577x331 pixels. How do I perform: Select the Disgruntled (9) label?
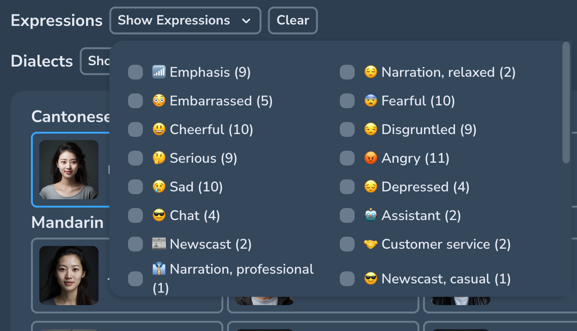tap(429, 129)
